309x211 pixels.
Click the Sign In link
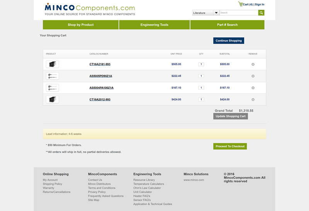click(x=260, y=4)
